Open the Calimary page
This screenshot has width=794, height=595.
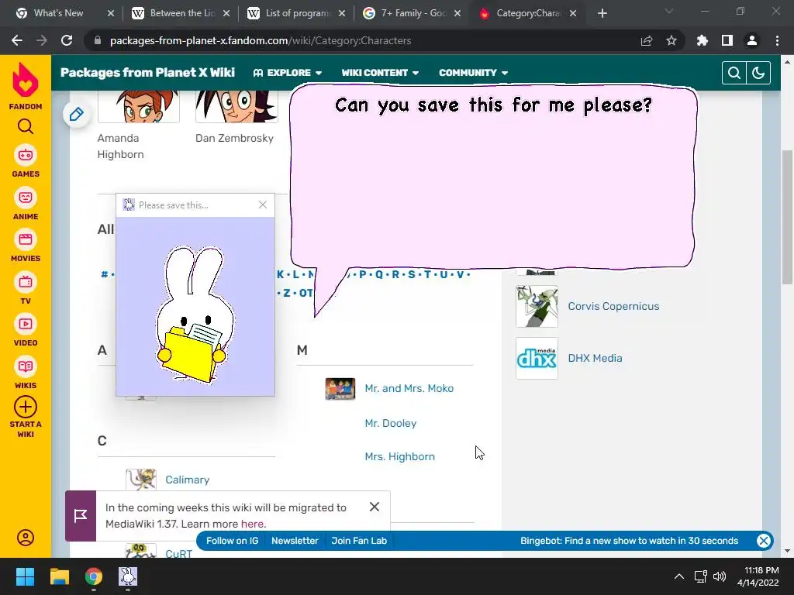[188, 480]
